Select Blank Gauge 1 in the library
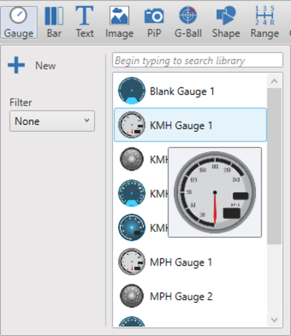This screenshot has width=291, height=336. tap(190, 91)
